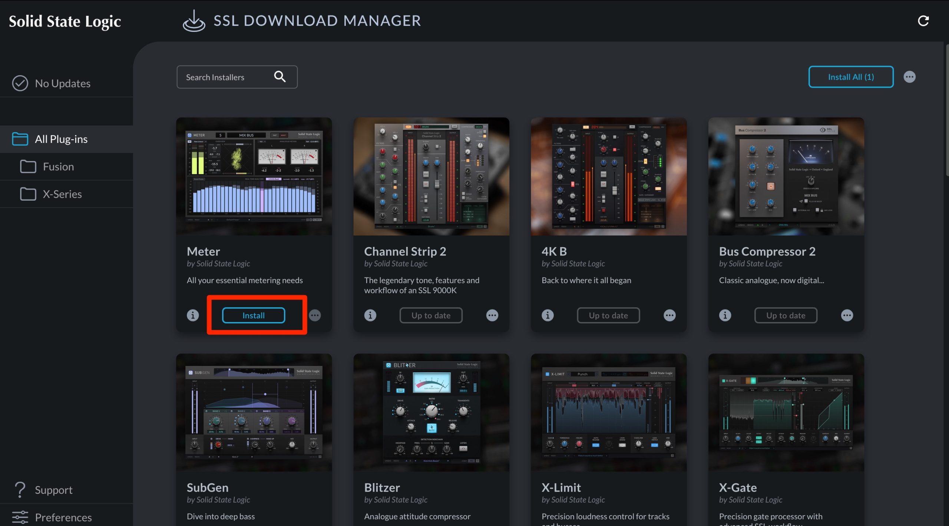Viewport: 949px width, 526px height.
Task: Open the SubGen plug-in thumbnail
Action: [254, 412]
